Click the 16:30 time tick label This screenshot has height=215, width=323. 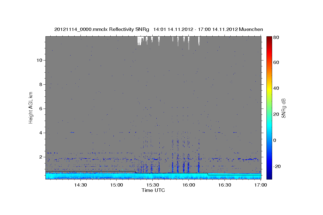point(225,185)
